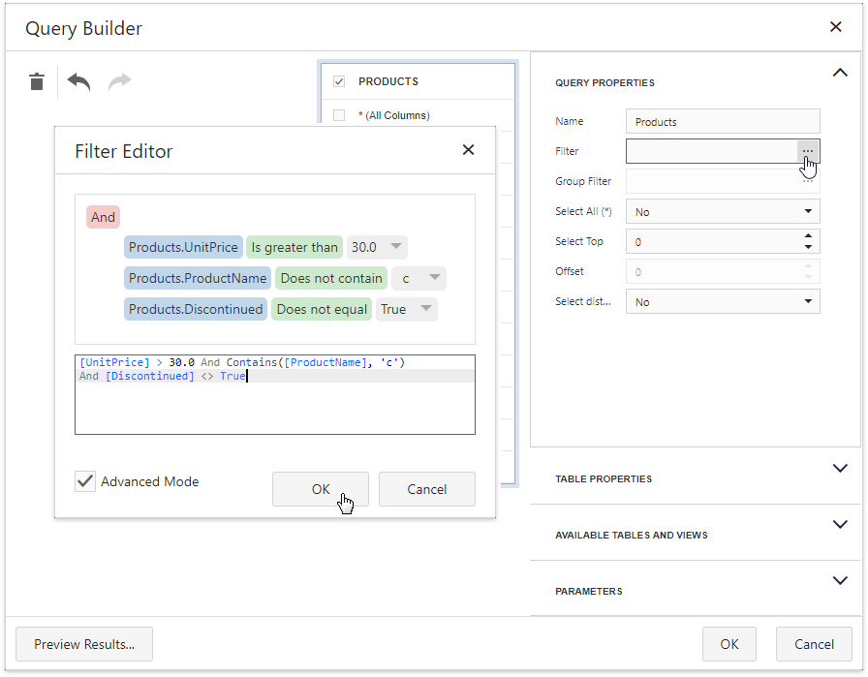Increase the Select Top value
The height and width of the screenshot is (677, 868).
coord(808,235)
